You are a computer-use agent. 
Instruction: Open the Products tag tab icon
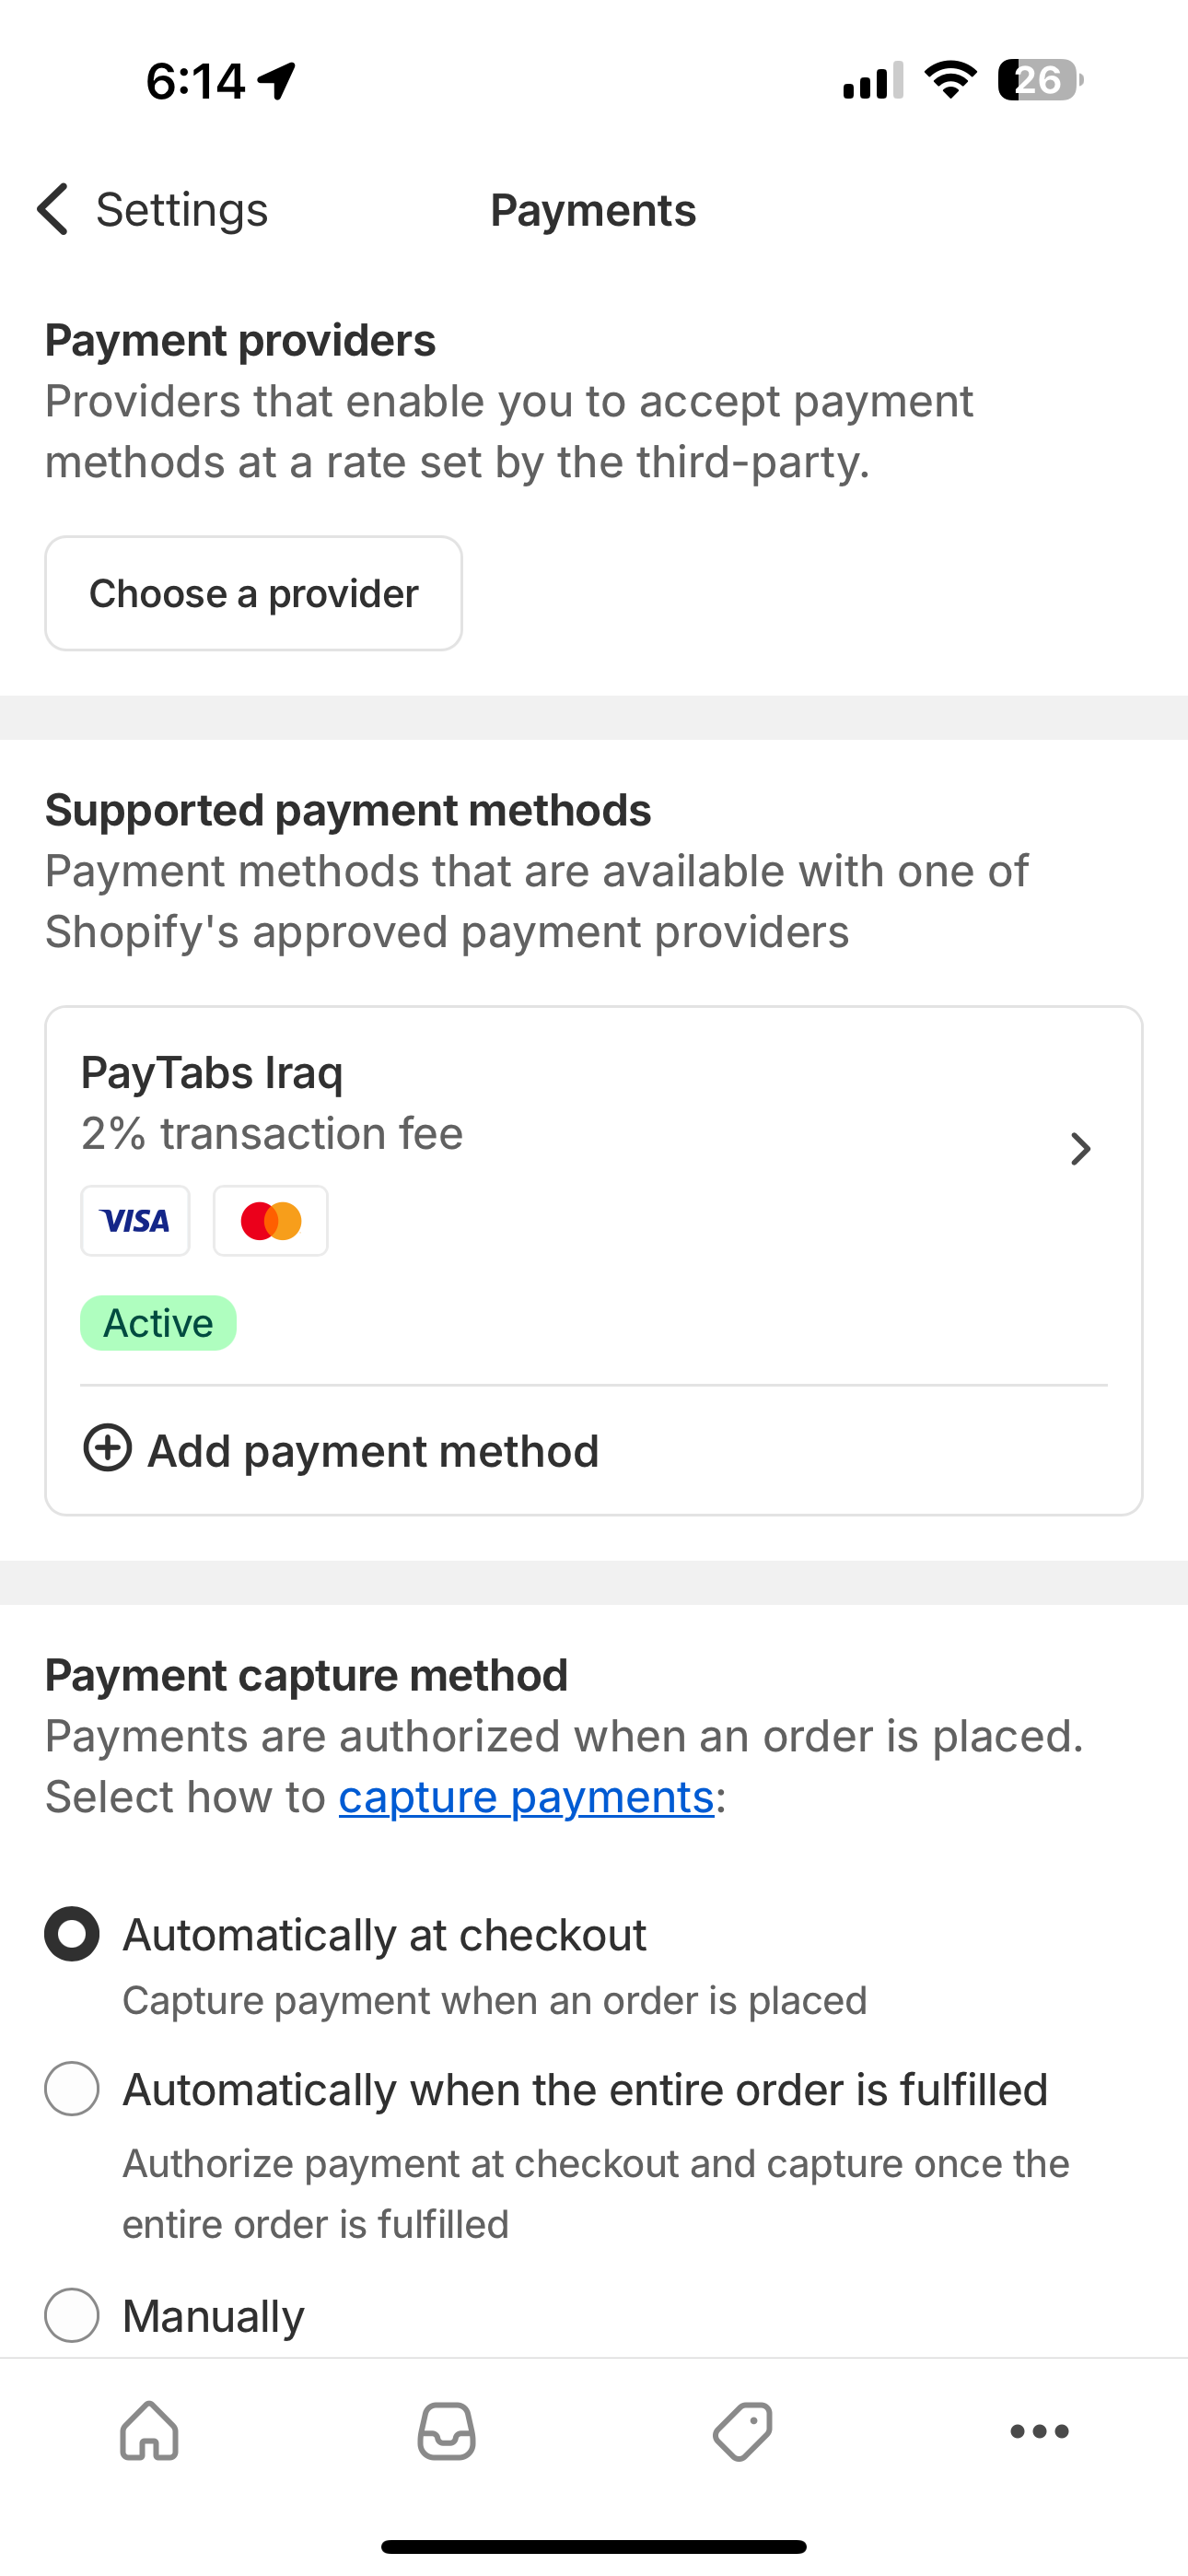[742, 2430]
